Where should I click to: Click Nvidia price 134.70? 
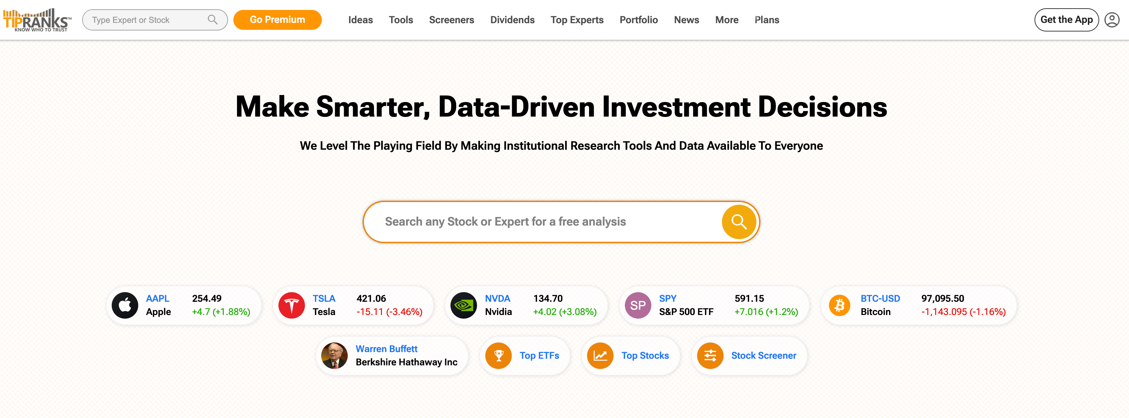point(548,299)
